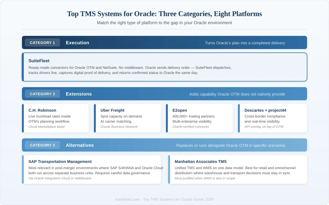
Task: Click the Uber Freight card title
Action: point(113,110)
